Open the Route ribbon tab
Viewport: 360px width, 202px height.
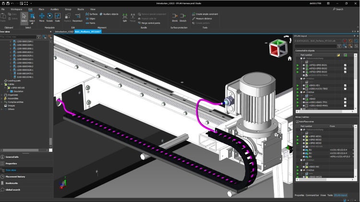point(80,9)
